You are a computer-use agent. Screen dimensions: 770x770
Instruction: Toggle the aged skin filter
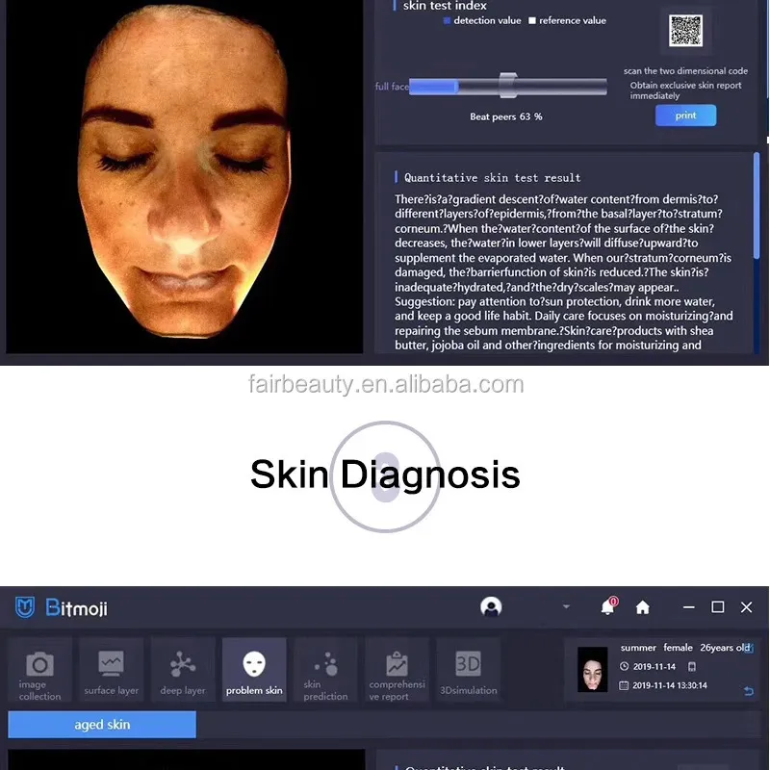[101, 724]
